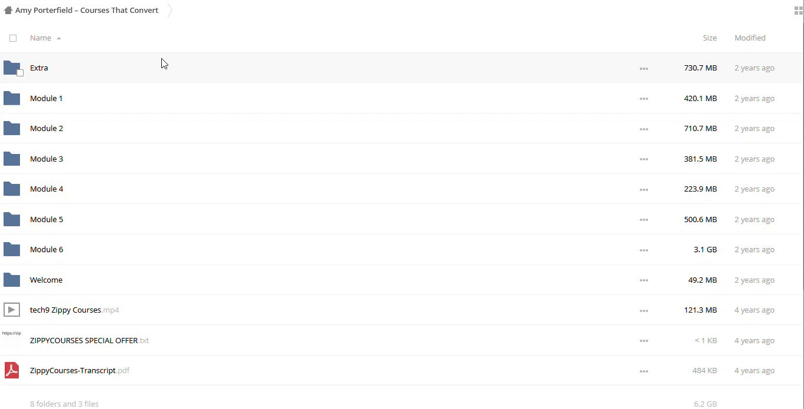Check the Extra folder selection checkbox
This screenshot has width=804, height=409.
pyautogui.click(x=20, y=73)
